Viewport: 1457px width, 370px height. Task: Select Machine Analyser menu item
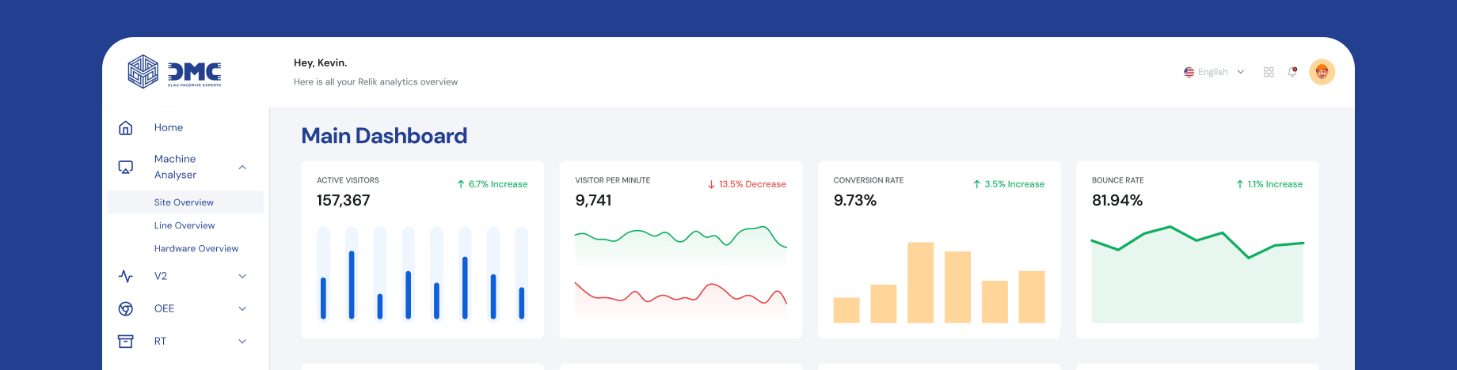point(176,167)
